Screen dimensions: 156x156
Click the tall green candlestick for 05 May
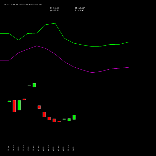19,105
